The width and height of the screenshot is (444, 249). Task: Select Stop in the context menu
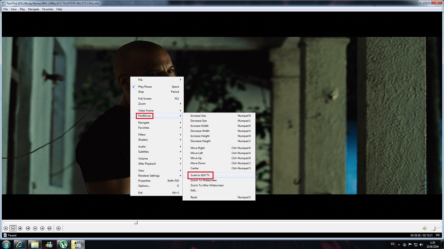pyautogui.click(x=157, y=92)
